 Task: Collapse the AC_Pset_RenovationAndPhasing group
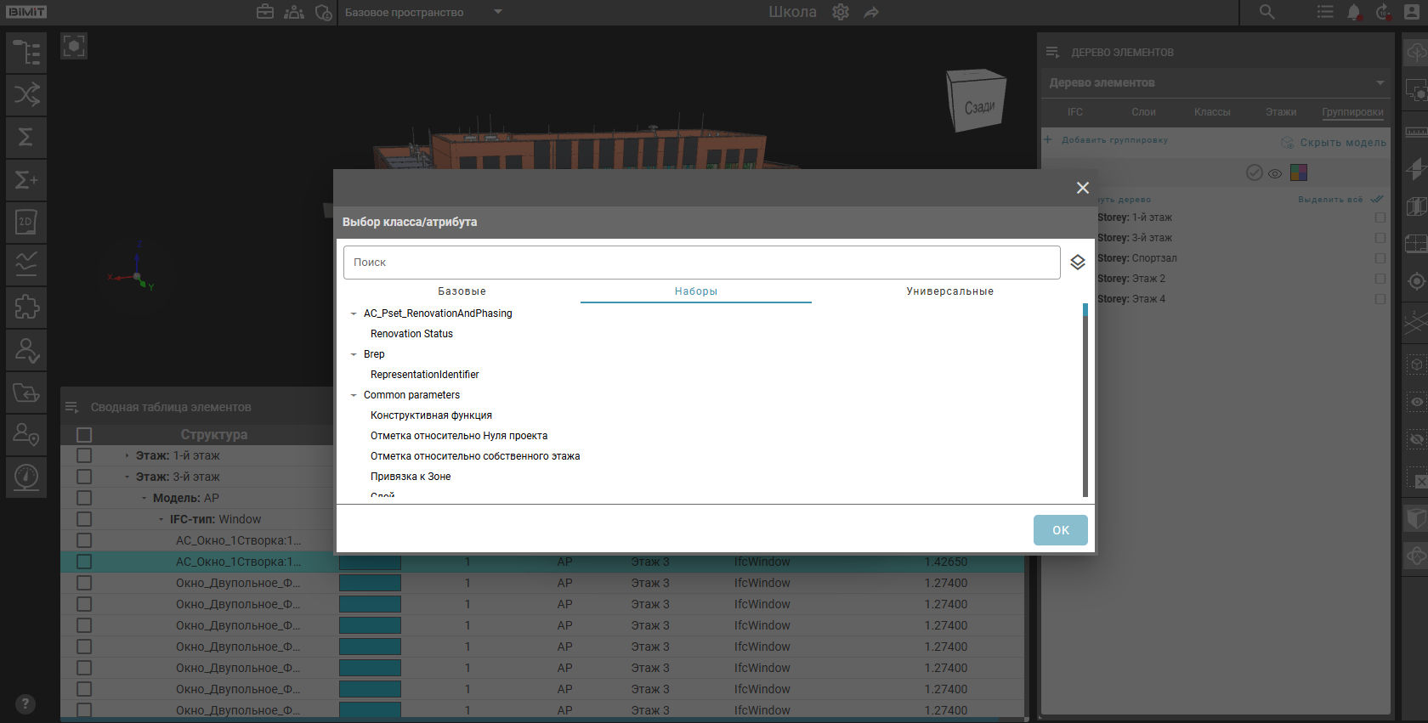click(x=354, y=313)
